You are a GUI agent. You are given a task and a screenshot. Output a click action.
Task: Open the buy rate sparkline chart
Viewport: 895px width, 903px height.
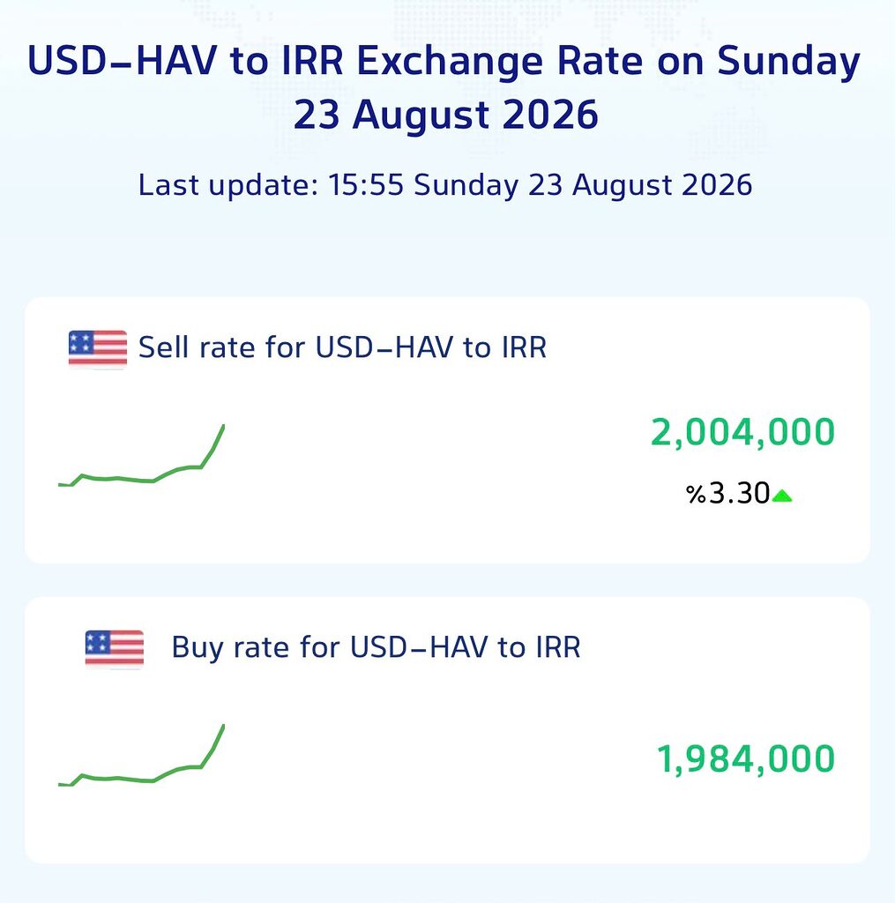pos(141,756)
